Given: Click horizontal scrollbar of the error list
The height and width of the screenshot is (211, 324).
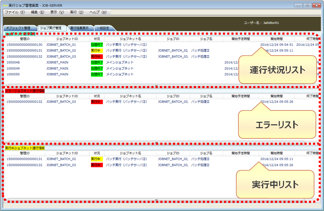Looking at the screenshot, I should coord(156,143).
